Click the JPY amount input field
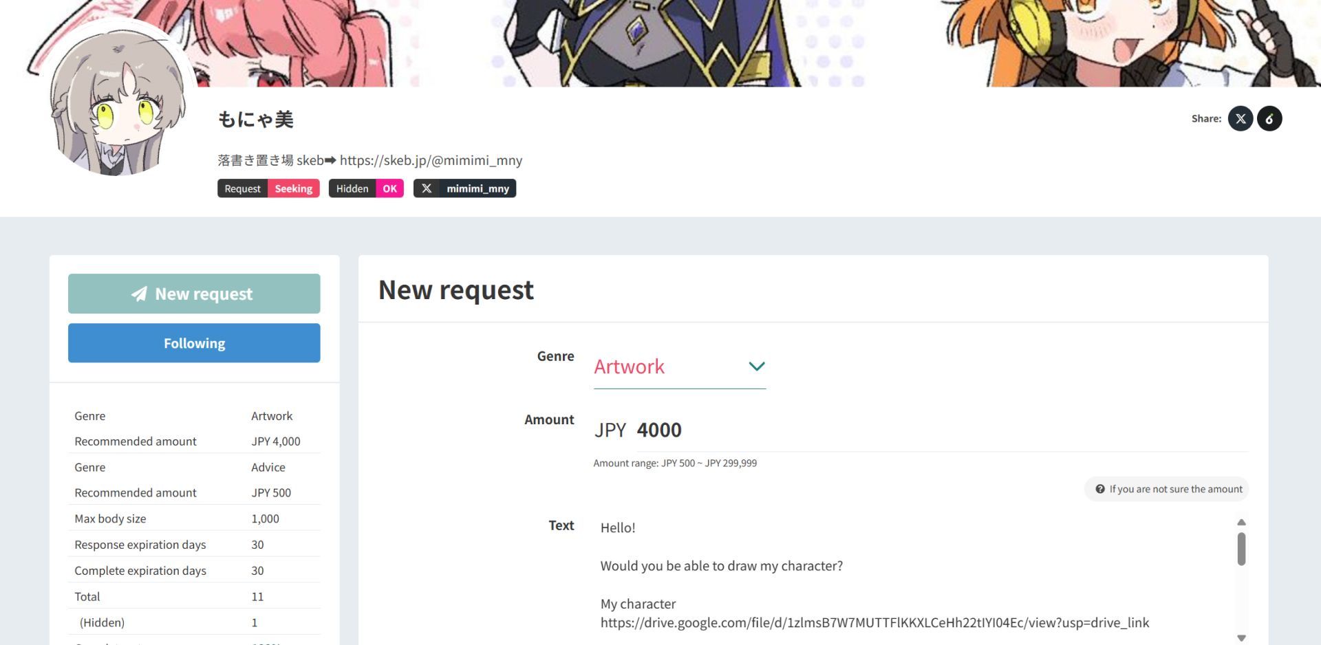1321x645 pixels. pyautogui.click(x=941, y=430)
